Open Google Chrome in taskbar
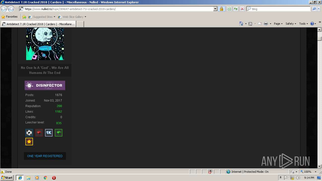This screenshot has width=322, height=181. [x=46, y=178]
